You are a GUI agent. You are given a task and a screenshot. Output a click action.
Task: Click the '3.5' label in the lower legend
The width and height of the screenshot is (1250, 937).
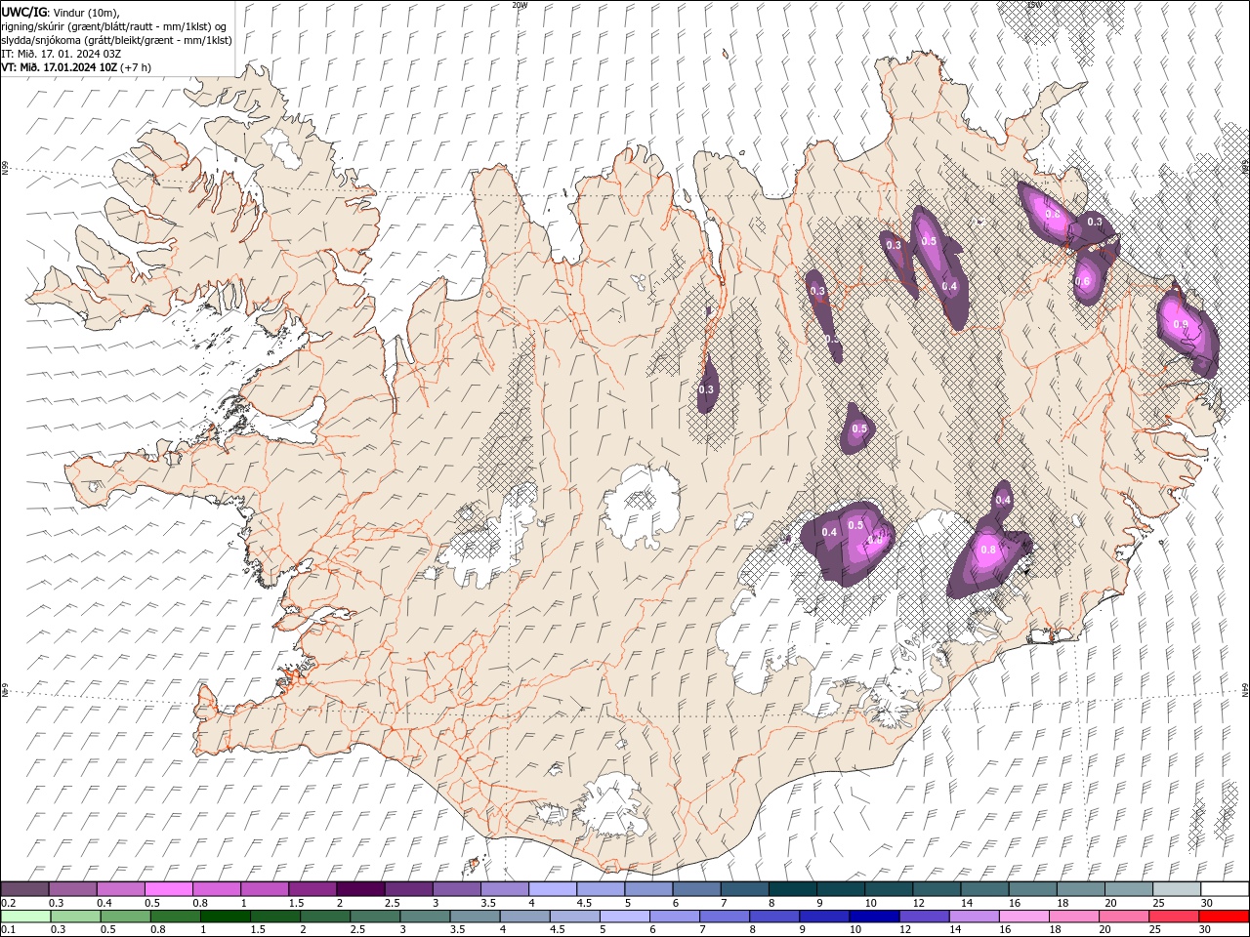point(457,930)
